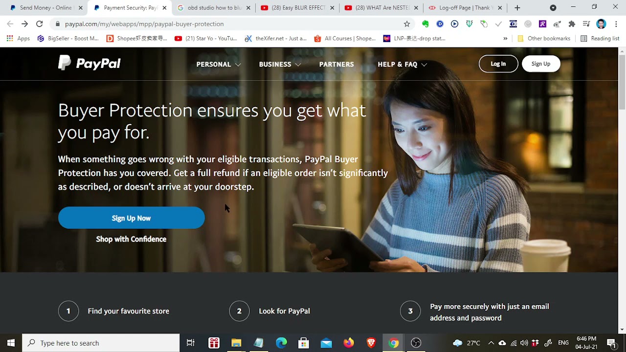Screen dimensions: 626x352
Task: Click the Windows Start button
Action: pyautogui.click(x=11, y=343)
